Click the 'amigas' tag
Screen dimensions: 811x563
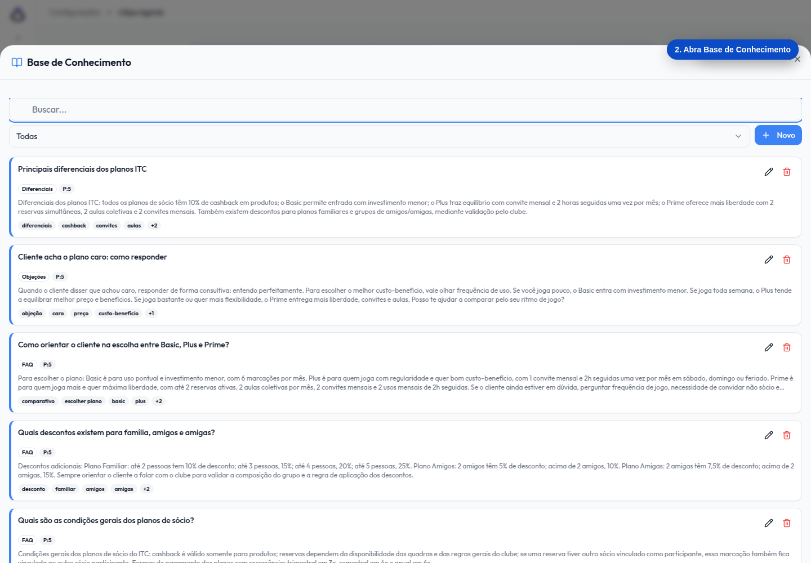pos(124,489)
